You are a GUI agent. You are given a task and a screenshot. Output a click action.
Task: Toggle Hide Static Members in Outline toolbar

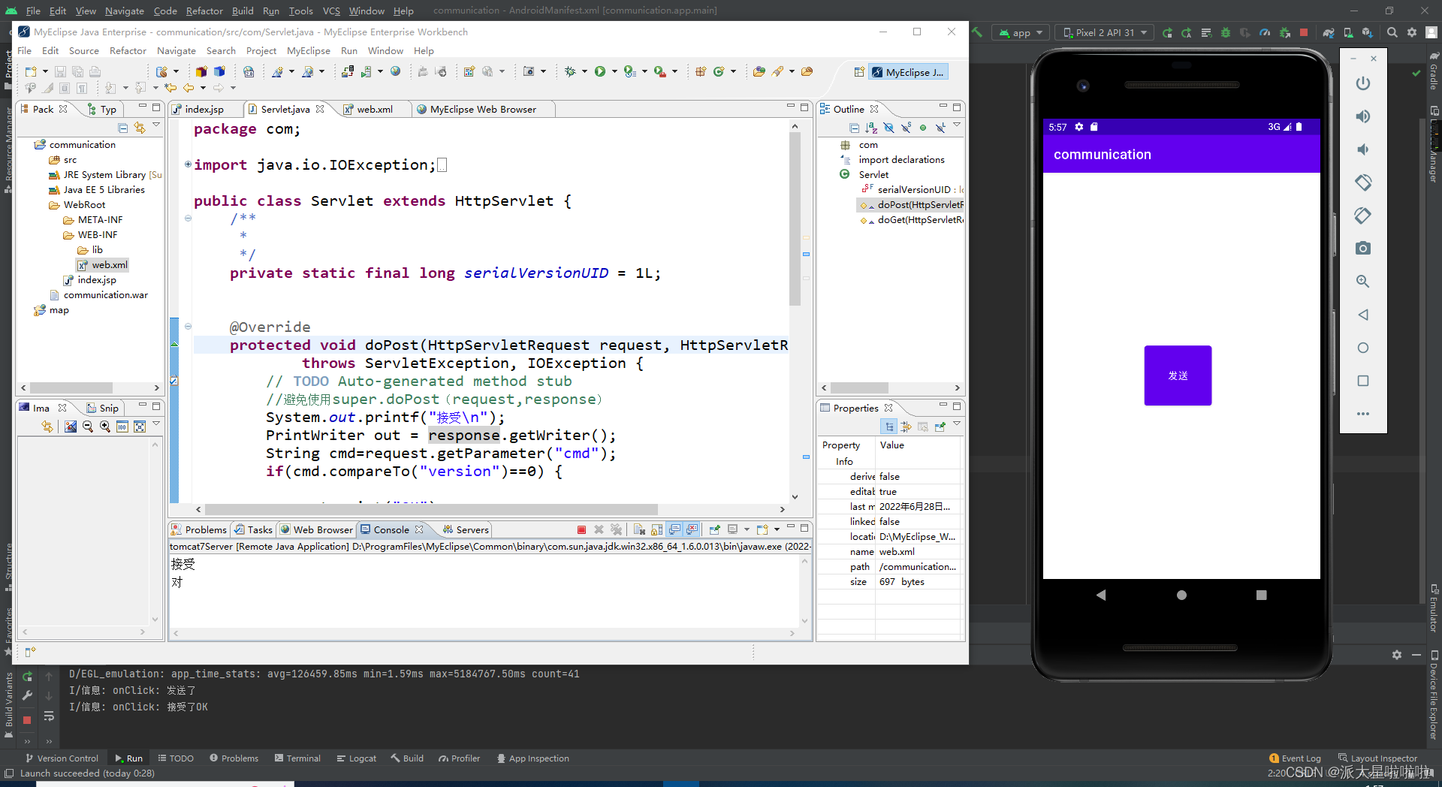click(906, 128)
